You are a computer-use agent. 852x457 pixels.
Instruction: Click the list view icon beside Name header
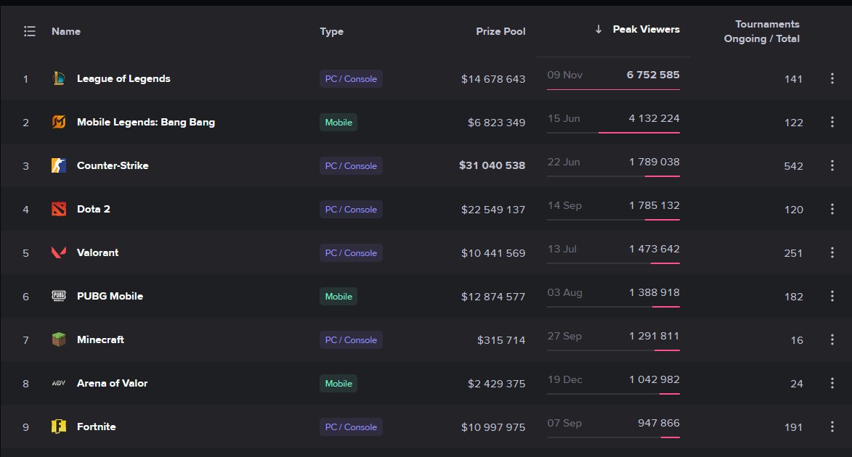[29, 31]
